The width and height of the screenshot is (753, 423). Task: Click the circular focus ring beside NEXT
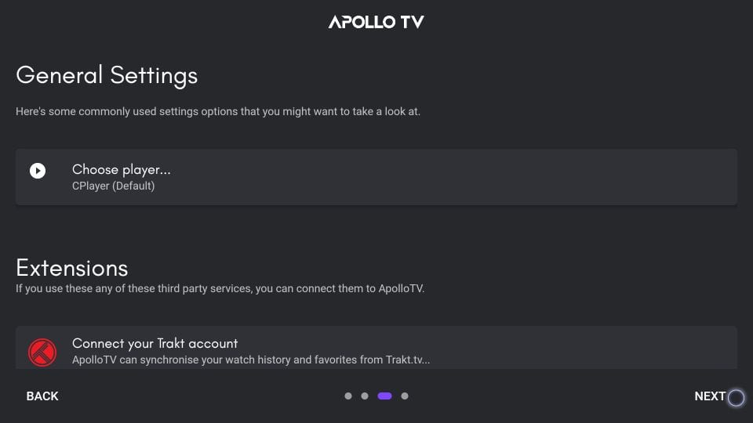[736, 398]
